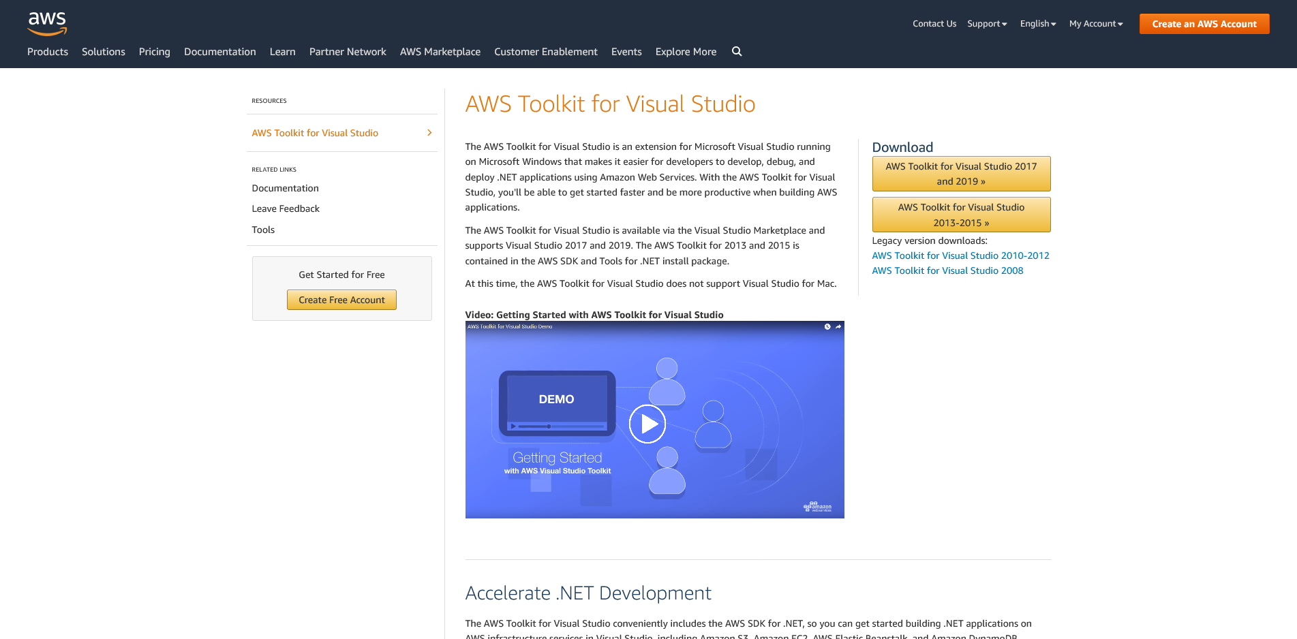This screenshot has height=639, width=1297.
Task: Click the Get Started for Free text
Action: pos(341,275)
